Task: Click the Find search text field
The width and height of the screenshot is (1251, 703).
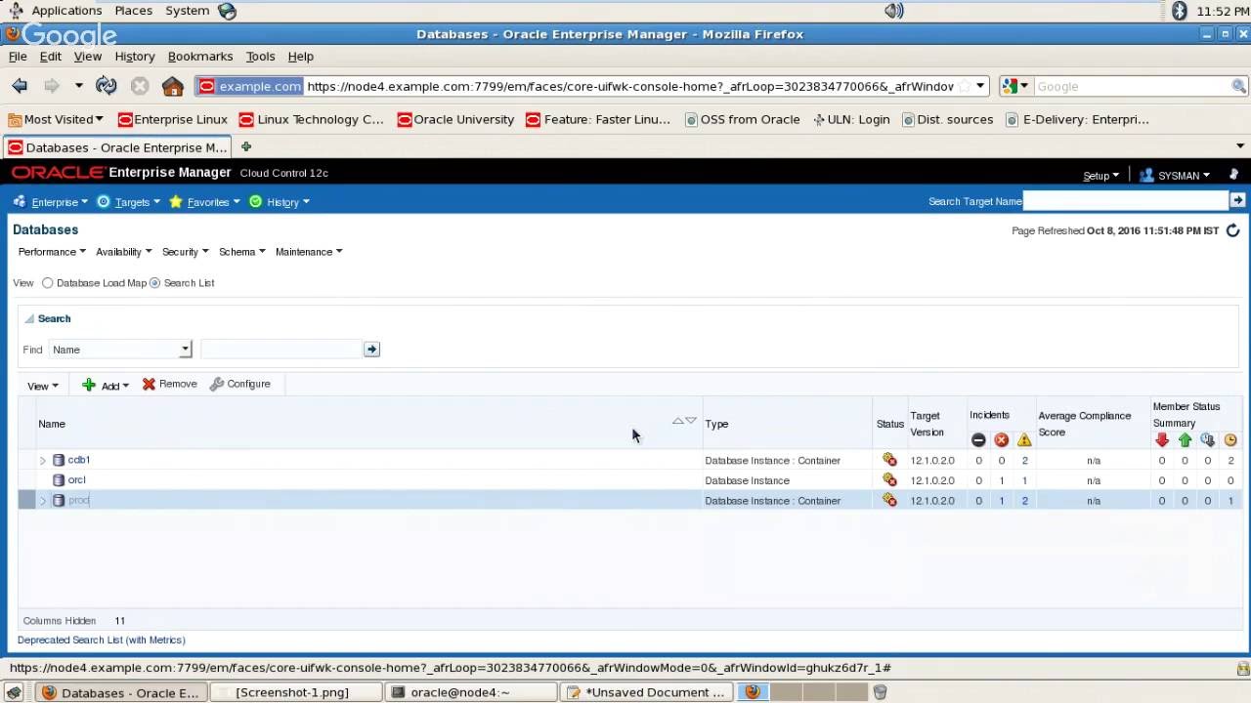Action: [x=281, y=350]
